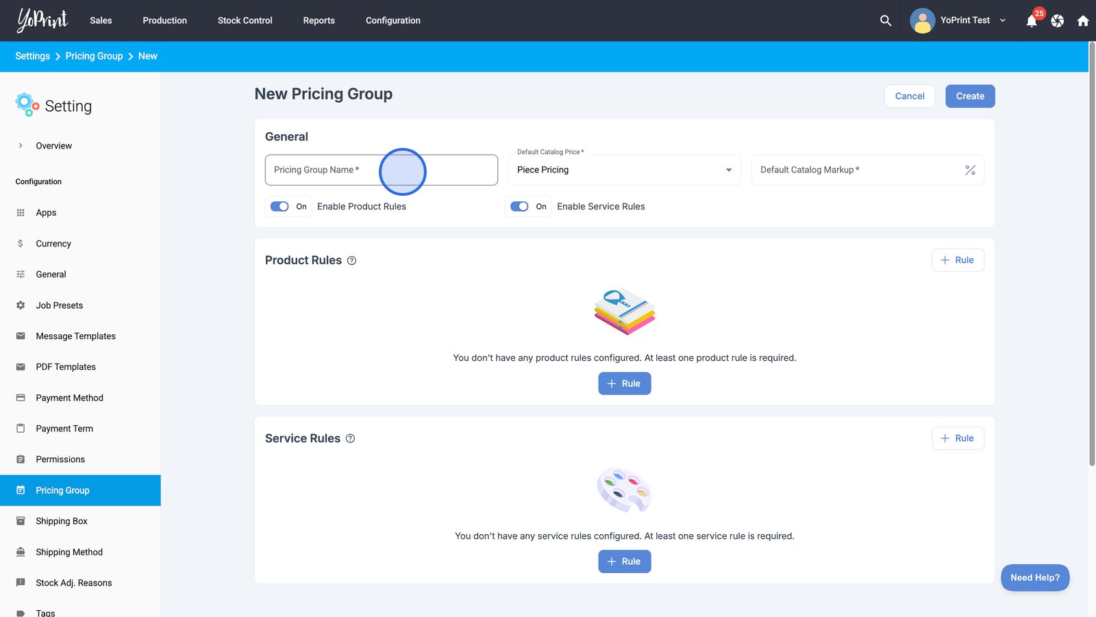Click the Product Rules help icon

(x=351, y=260)
